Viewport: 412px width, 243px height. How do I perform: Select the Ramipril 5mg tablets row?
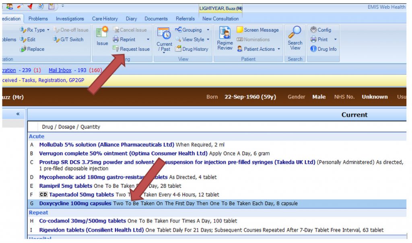click(x=66, y=186)
